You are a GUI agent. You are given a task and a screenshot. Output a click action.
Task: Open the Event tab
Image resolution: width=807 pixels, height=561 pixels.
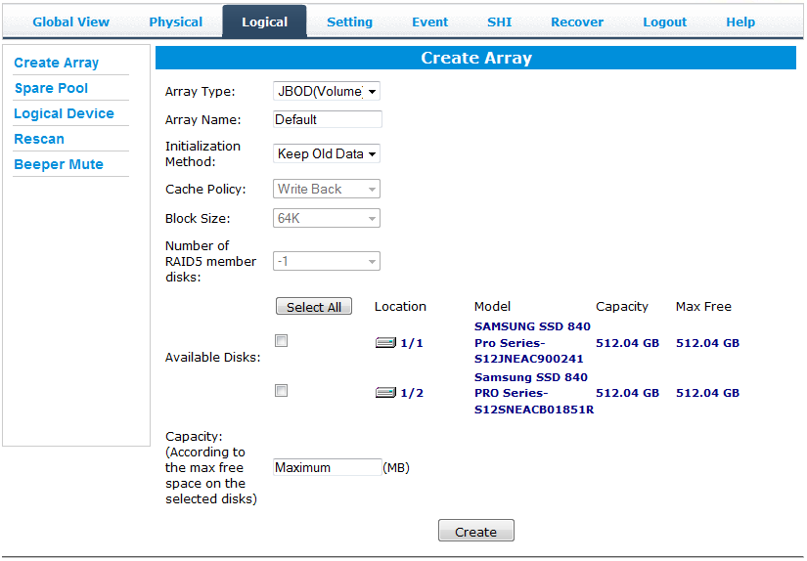(x=429, y=22)
